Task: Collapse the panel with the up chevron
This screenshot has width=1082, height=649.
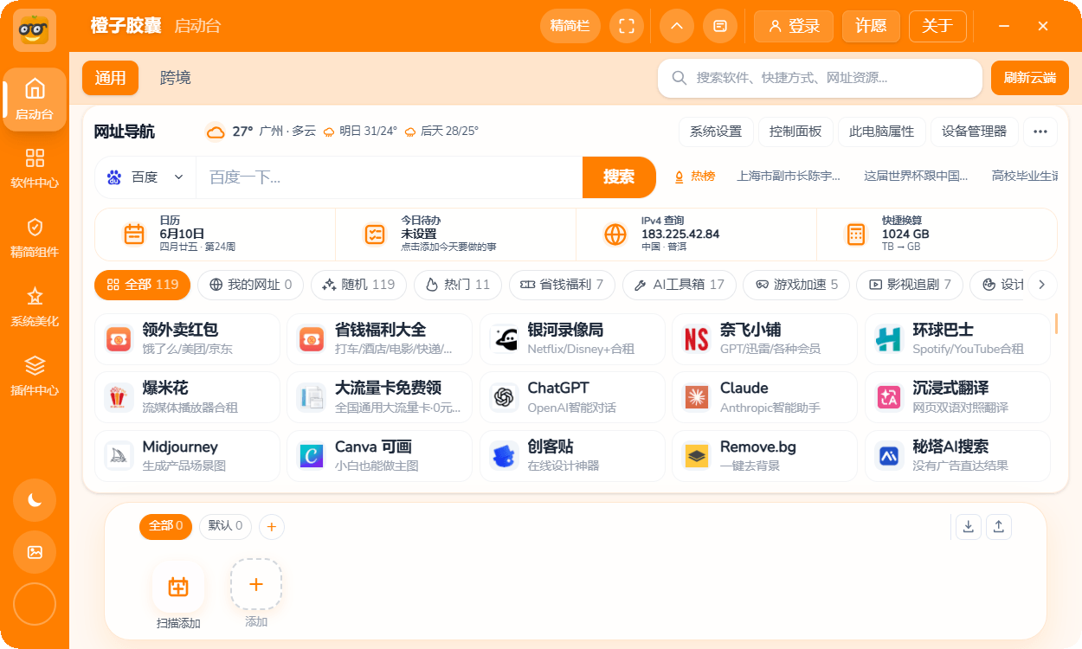Action: tap(677, 26)
